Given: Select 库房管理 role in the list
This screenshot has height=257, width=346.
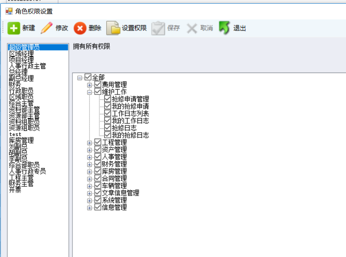Looking at the screenshot, I should (22, 141).
